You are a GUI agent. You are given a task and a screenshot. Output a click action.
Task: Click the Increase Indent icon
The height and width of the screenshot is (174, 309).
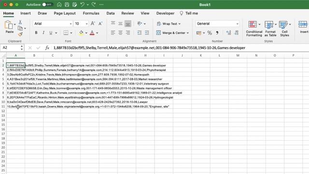(147, 33)
